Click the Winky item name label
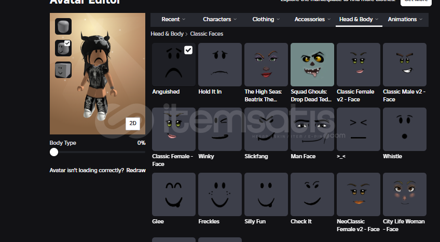The width and height of the screenshot is (440, 242). pos(206,156)
